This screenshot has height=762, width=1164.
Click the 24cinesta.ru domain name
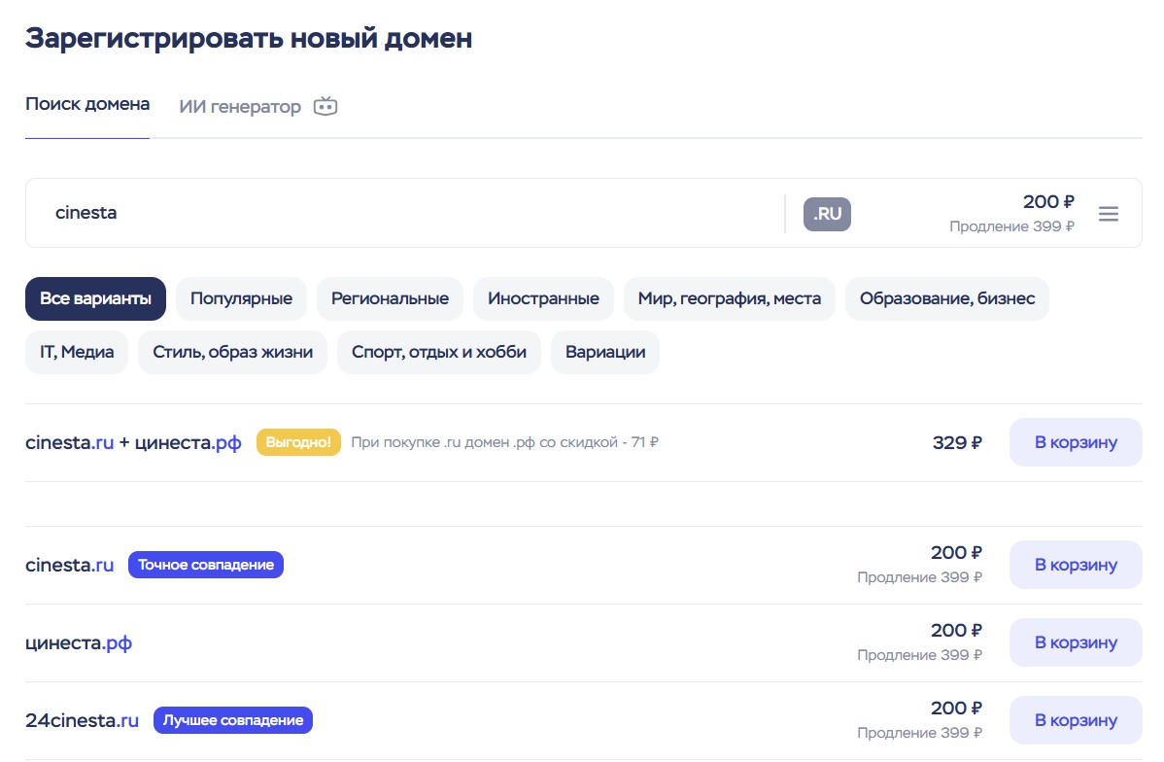coord(83,720)
